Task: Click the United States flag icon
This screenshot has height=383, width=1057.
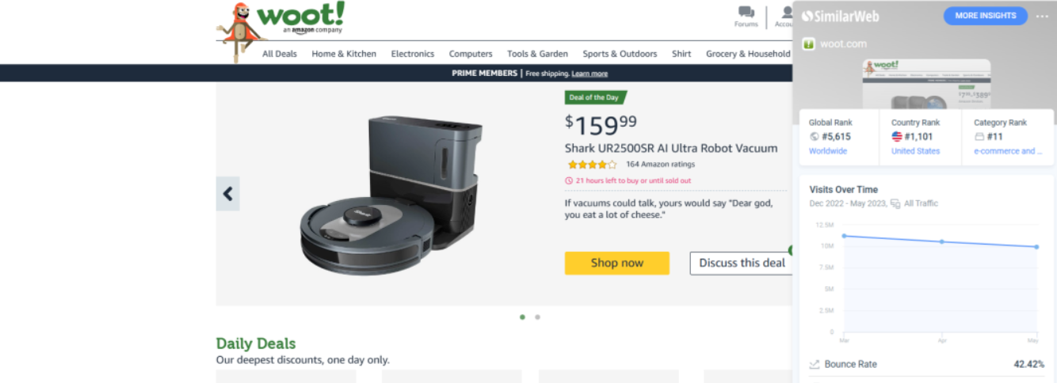Action: tap(897, 136)
